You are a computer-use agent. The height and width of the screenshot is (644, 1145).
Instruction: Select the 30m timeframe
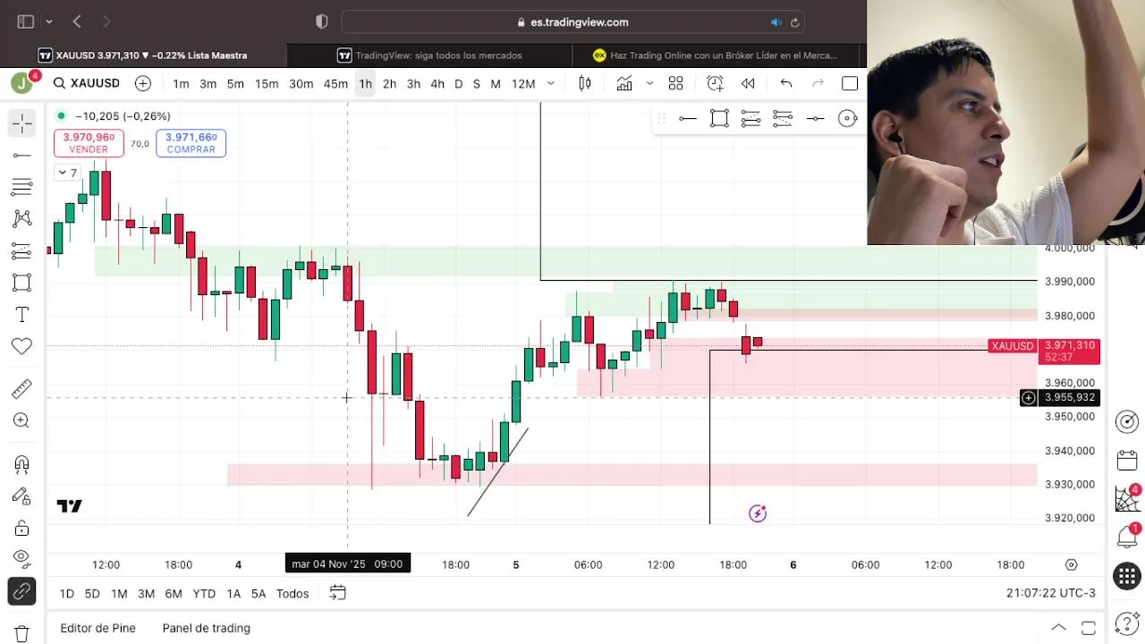point(301,84)
